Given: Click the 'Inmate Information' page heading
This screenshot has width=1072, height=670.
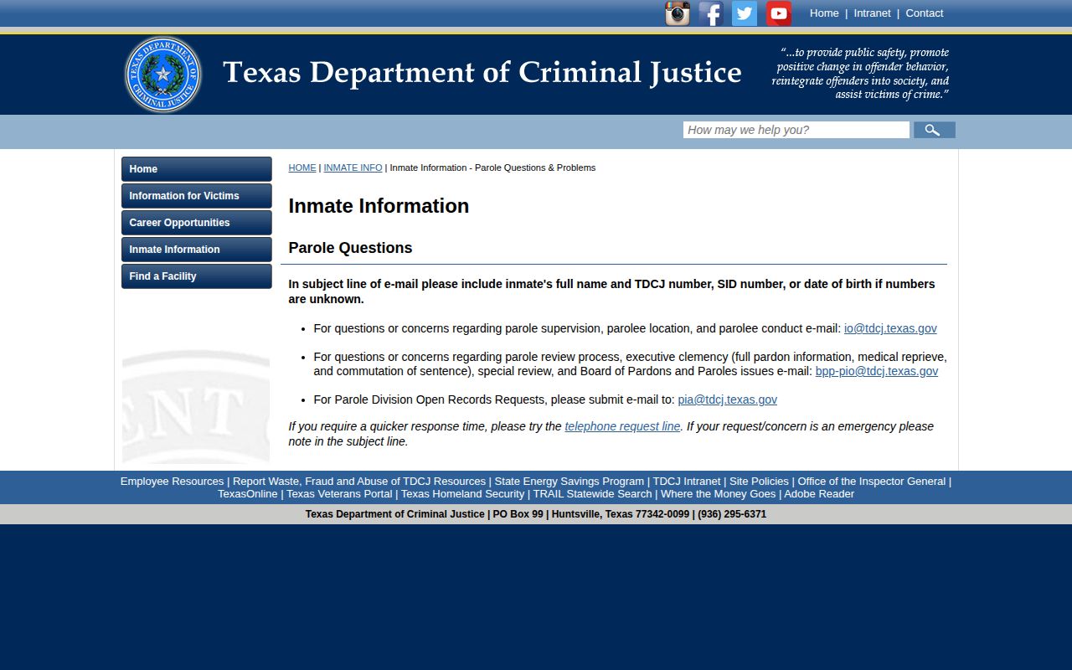Looking at the screenshot, I should pyautogui.click(x=379, y=206).
